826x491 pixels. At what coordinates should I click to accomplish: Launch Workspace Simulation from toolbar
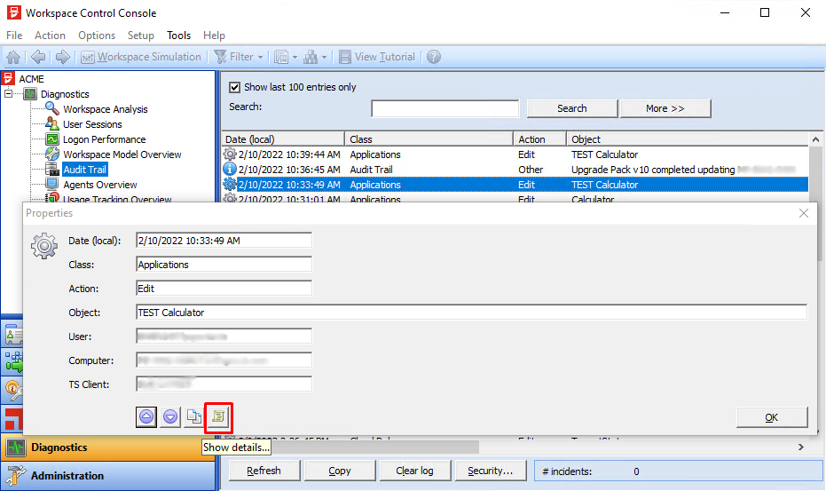coord(141,57)
